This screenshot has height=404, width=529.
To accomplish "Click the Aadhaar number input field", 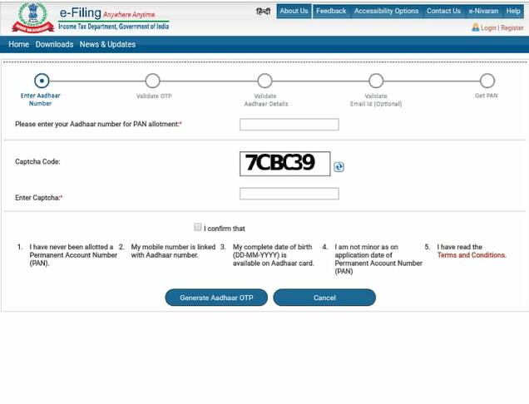I will (x=289, y=125).
